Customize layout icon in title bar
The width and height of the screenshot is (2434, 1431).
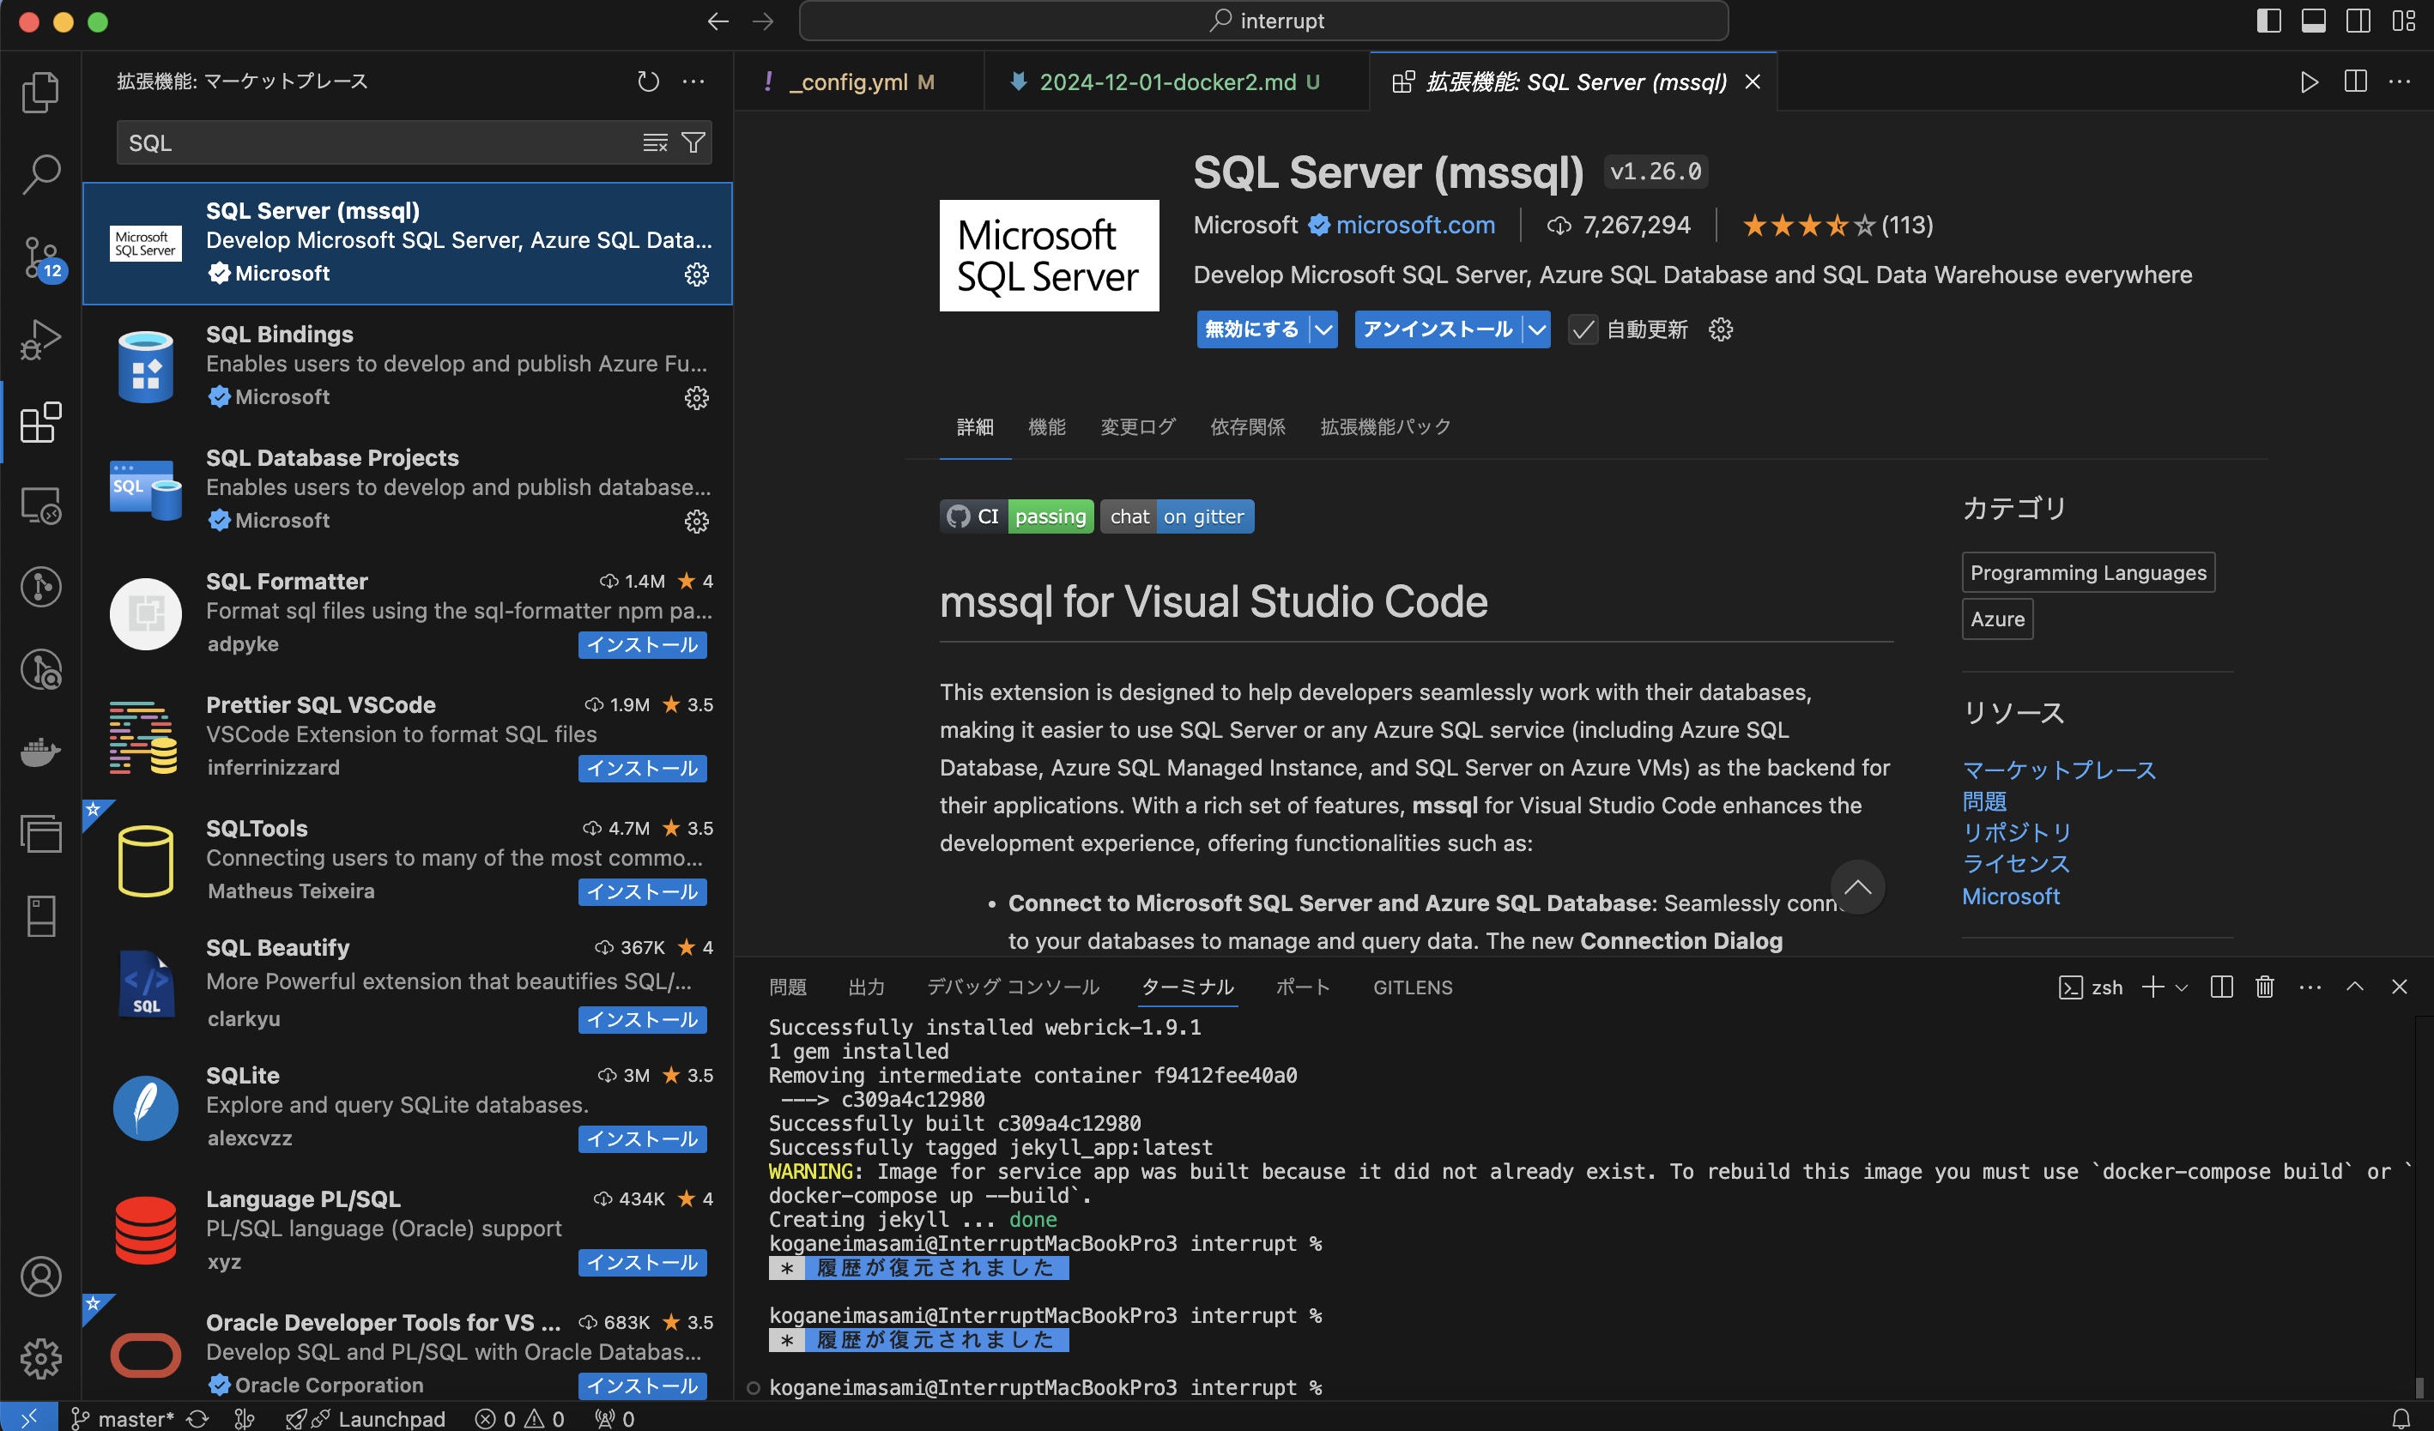click(x=2403, y=21)
